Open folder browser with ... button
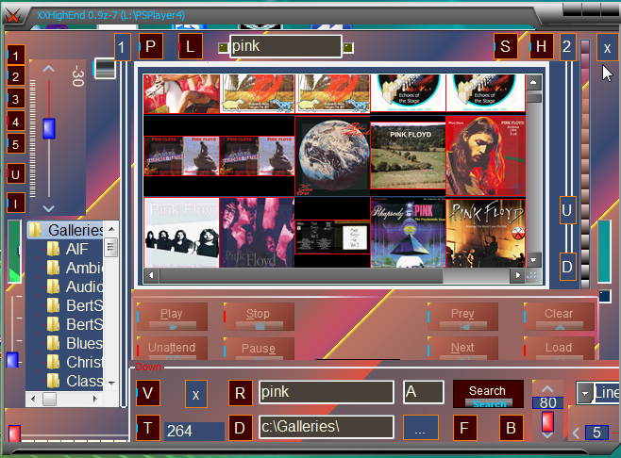 coord(421,428)
